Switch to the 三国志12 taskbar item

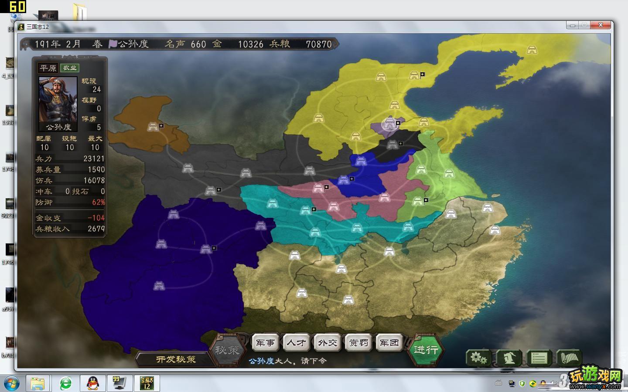tap(147, 383)
